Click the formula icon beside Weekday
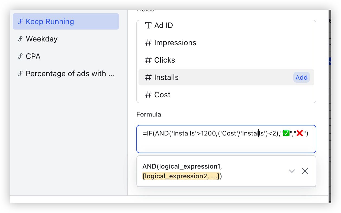 pyautogui.click(x=20, y=39)
